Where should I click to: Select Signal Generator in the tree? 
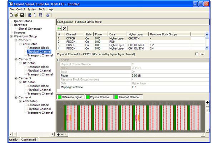tap(30, 29)
